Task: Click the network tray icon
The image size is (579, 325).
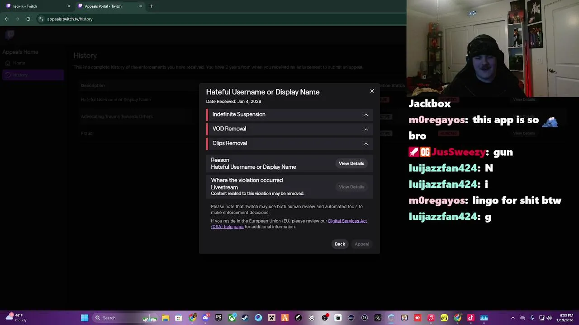Action: (x=542, y=318)
